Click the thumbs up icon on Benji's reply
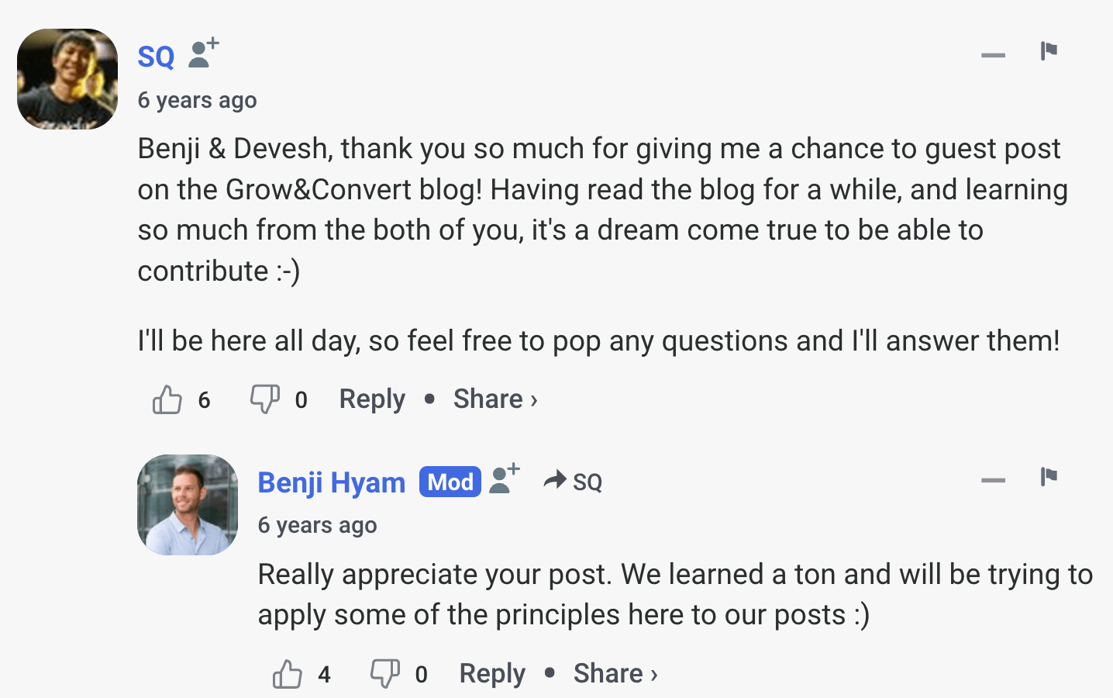The image size is (1113, 698). pyautogui.click(x=288, y=673)
